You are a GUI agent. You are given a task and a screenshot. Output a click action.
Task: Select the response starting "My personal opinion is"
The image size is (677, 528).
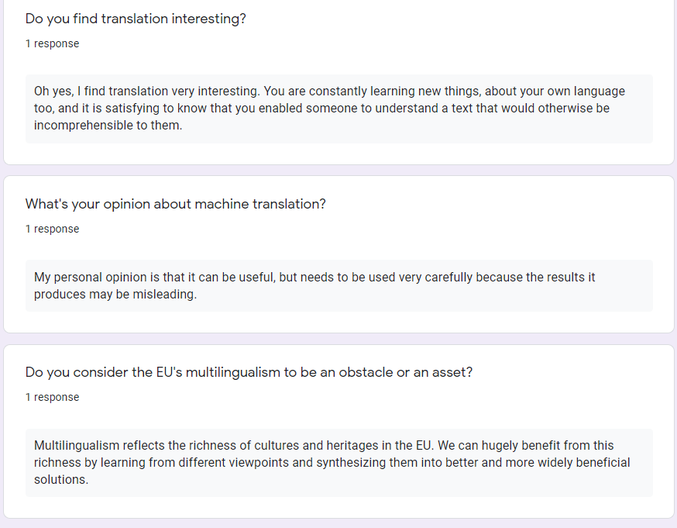tap(339, 285)
